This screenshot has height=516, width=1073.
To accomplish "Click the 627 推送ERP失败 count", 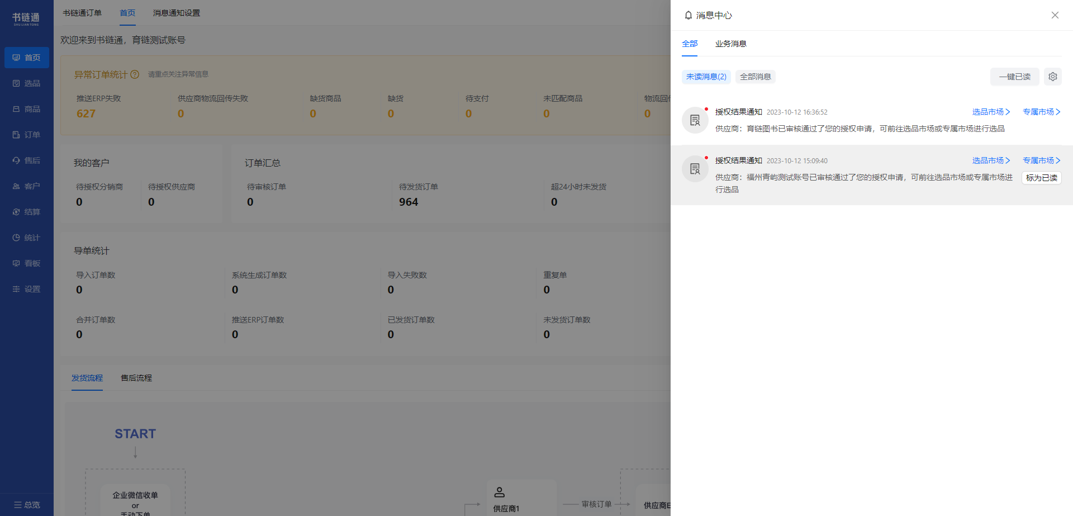I will (x=86, y=113).
